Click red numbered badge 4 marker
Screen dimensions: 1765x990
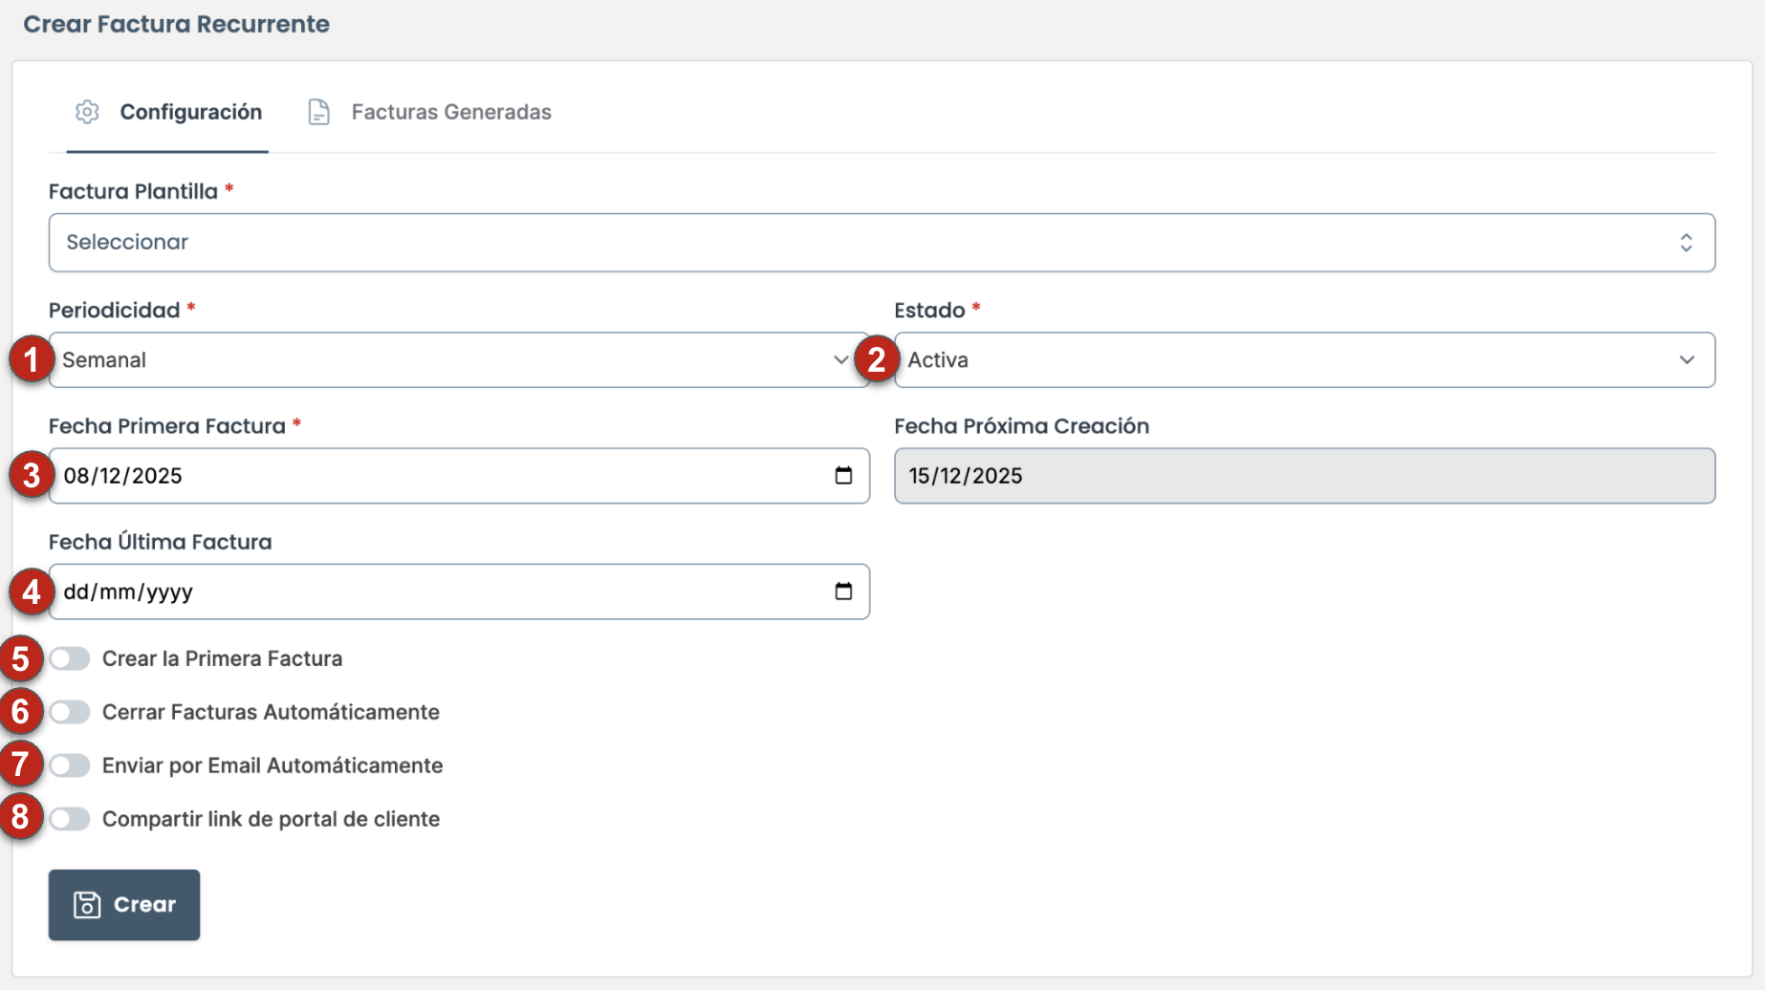(31, 592)
